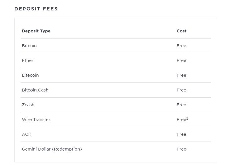The width and height of the screenshot is (228, 165).
Task: Click the Free cost for Bitcoin
Action: pos(181,46)
